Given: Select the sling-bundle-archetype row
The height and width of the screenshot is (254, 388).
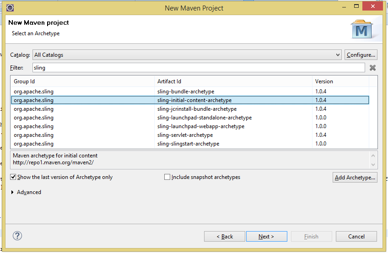Looking at the screenshot, I should (190, 92).
